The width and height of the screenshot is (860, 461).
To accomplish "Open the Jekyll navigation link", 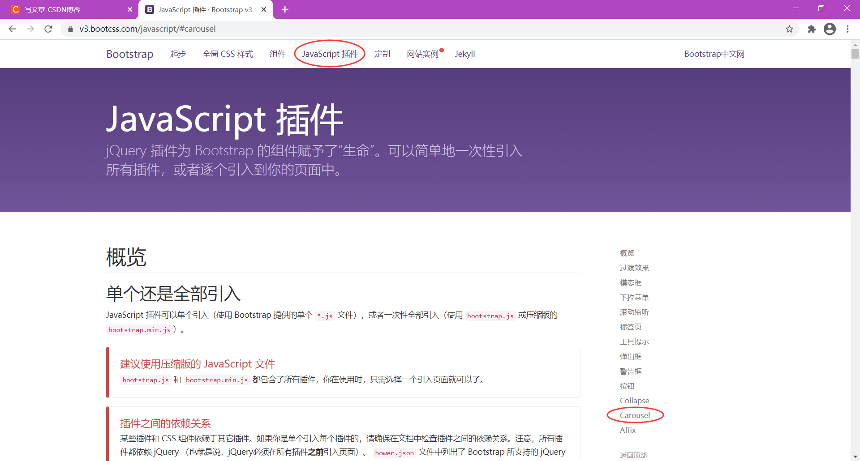I will pos(465,54).
